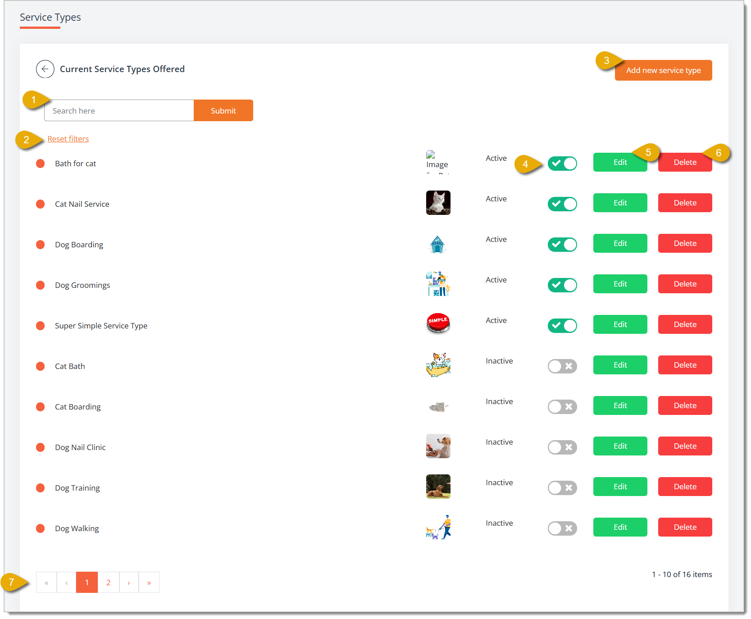Image resolution: width=751 pixels, height=619 pixels.
Task: Delete the Cat Bath service
Action: tap(685, 365)
